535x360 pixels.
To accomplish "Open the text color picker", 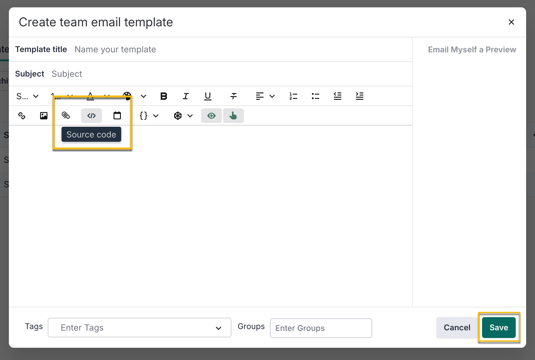I will click(90, 96).
